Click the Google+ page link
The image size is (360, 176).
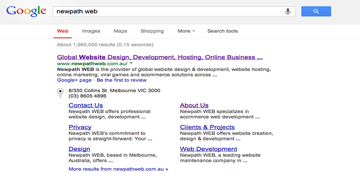click(x=74, y=80)
